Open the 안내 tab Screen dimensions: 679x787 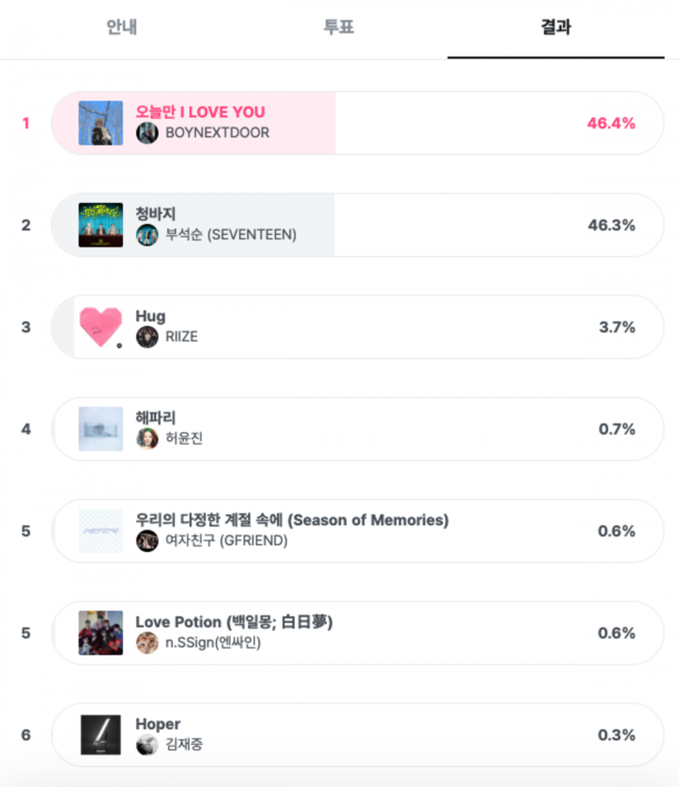tap(122, 27)
